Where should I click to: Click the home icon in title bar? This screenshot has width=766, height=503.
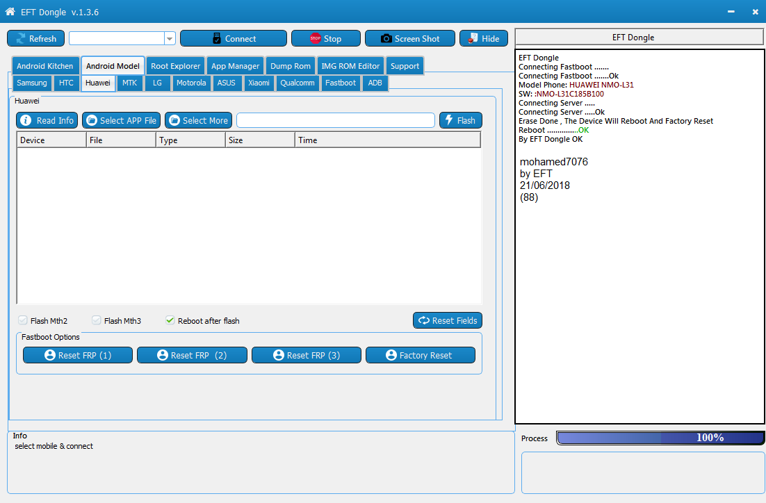10,11
